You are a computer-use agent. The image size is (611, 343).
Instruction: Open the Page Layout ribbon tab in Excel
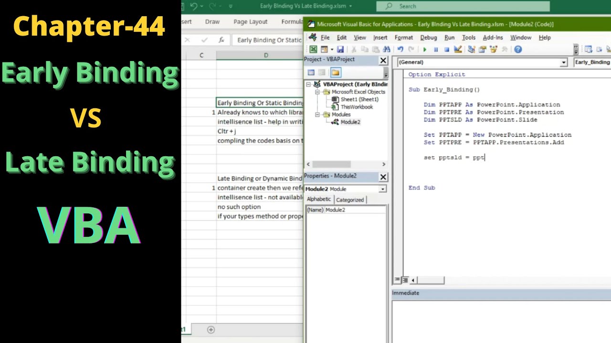click(251, 22)
